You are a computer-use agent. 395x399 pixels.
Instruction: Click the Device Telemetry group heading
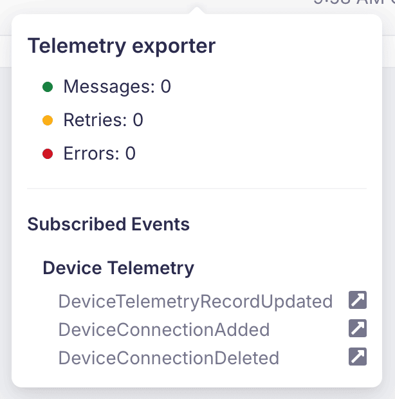118,268
